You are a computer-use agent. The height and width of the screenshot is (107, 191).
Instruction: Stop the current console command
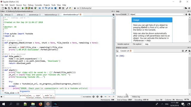tap(183, 51)
